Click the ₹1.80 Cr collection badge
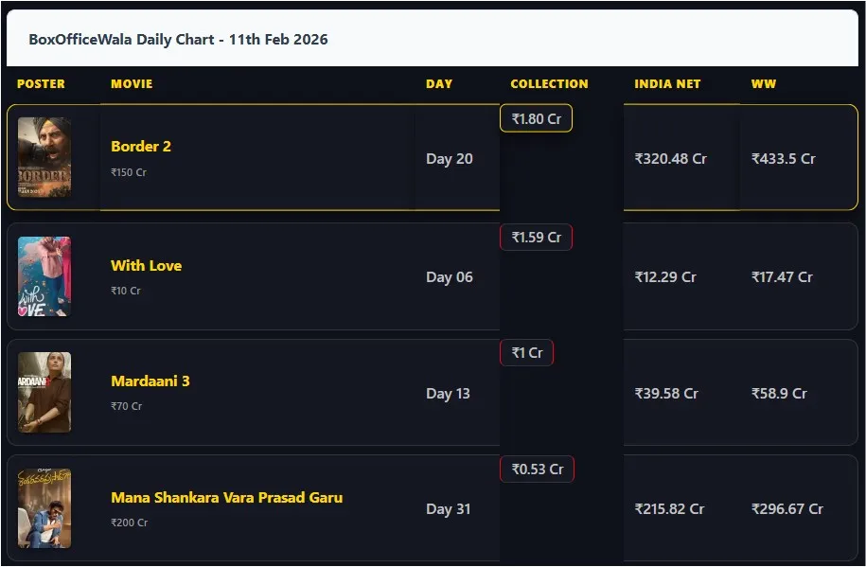Screen dimensions: 866x567 (x=536, y=118)
